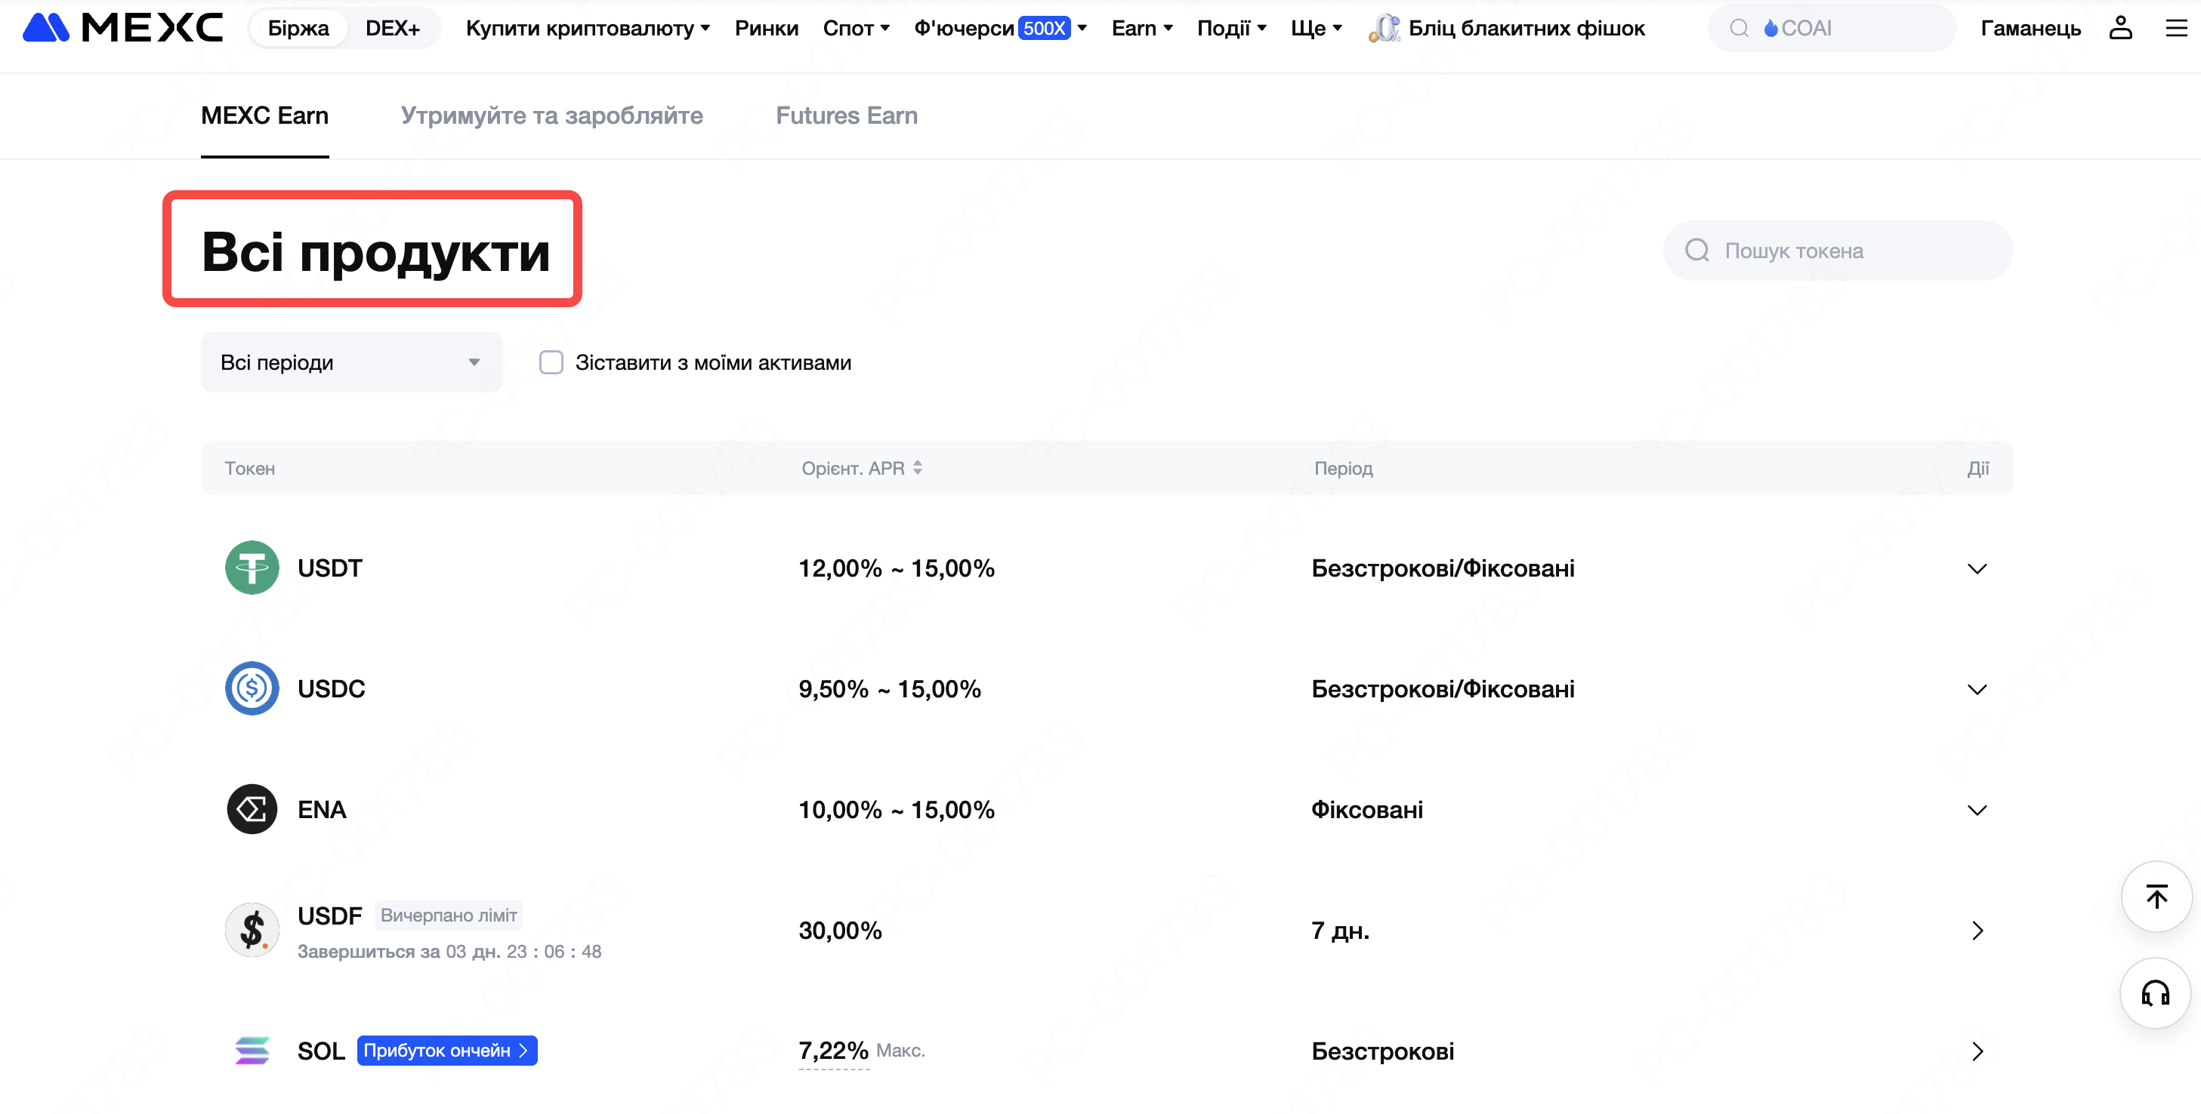Click the USDC token icon
The height and width of the screenshot is (1114, 2201).
pyautogui.click(x=252, y=688)
